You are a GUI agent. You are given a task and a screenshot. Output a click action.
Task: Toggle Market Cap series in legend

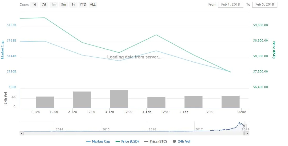(x=98, y=142)
